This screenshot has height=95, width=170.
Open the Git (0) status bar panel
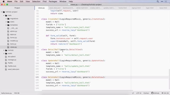click(x=165, y=93)
